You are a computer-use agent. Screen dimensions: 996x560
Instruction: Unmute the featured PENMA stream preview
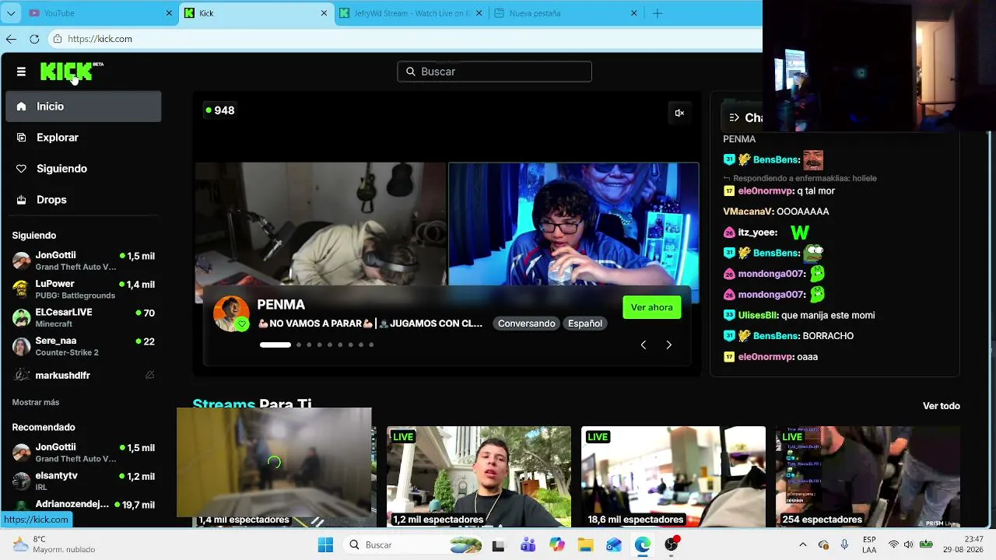pos(679,113)
